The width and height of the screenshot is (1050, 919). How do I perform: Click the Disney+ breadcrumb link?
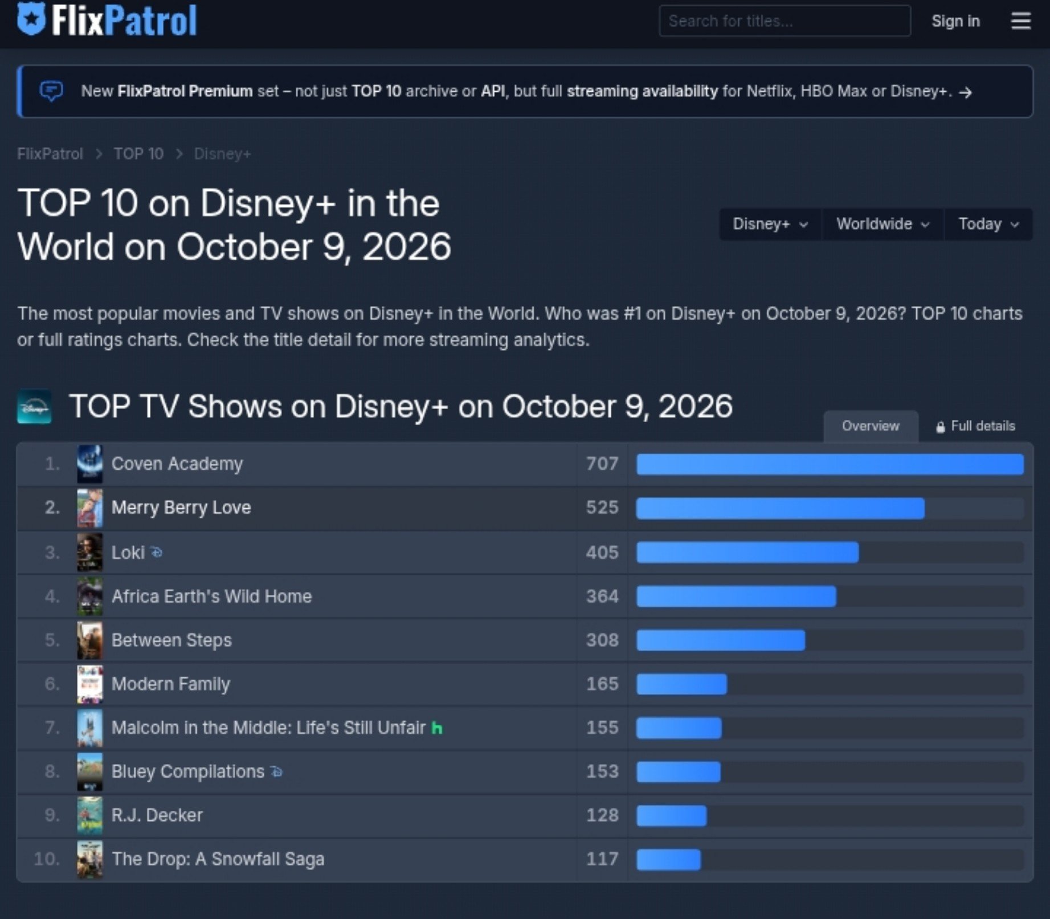(222, 154)
